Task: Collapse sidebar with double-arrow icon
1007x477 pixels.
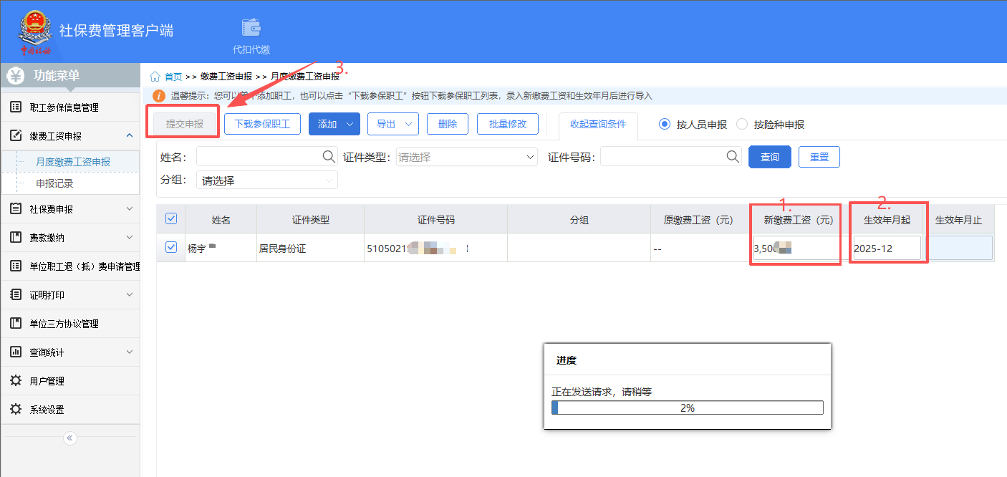Action: pos(70,438)
